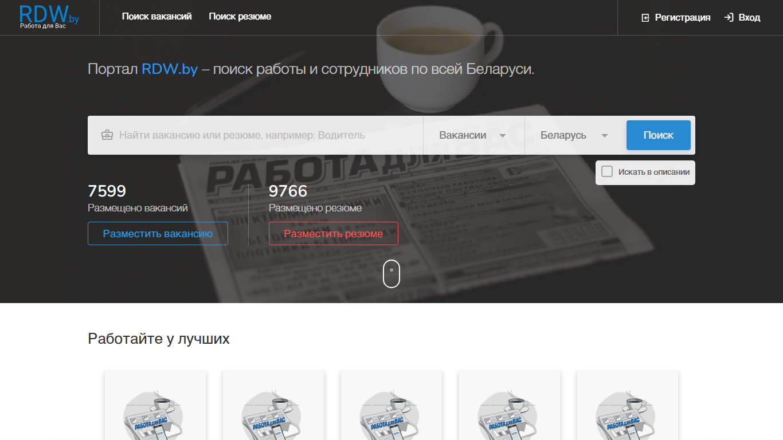Open the RDW.by logo home link
This screenshot has width=783, height=440.
click(x=49, y=17)
